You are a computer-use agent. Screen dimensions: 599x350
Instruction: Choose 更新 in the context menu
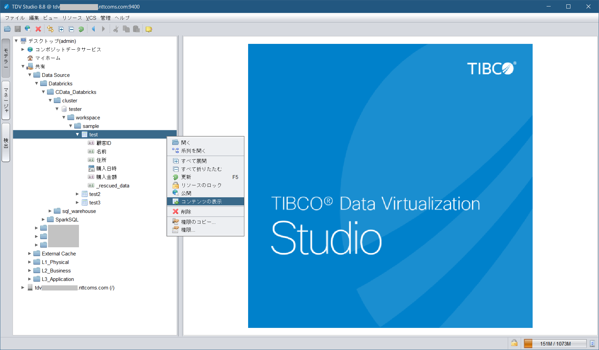[x=206, y=177]
